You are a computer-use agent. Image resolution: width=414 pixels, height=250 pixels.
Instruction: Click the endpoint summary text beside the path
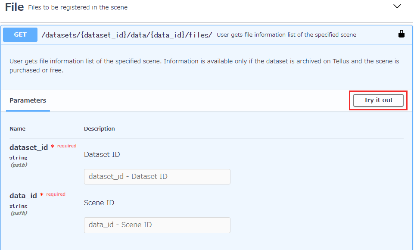click(x=286, y=35)
